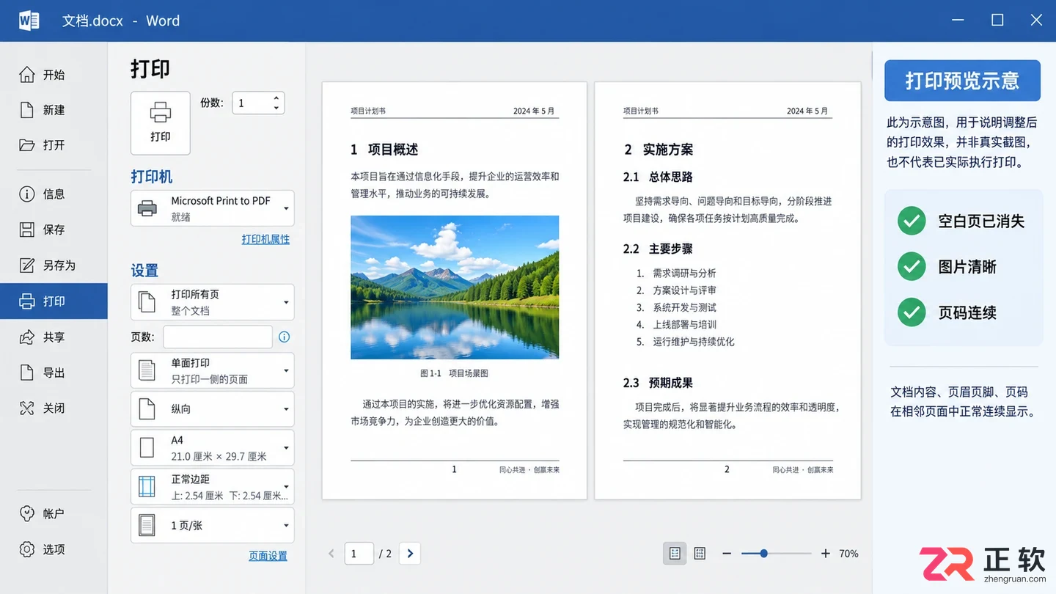
Task: Click the page 1 preview thumbnail
Action: [455, 290]
